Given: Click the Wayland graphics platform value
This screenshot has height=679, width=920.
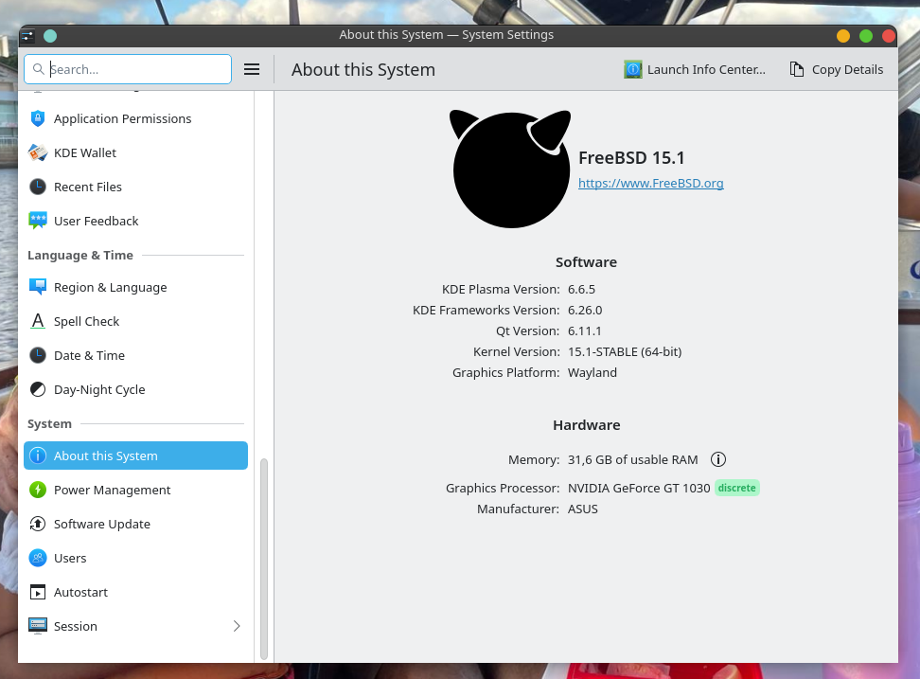Looking at the screenshot, I should coord(592,373).
